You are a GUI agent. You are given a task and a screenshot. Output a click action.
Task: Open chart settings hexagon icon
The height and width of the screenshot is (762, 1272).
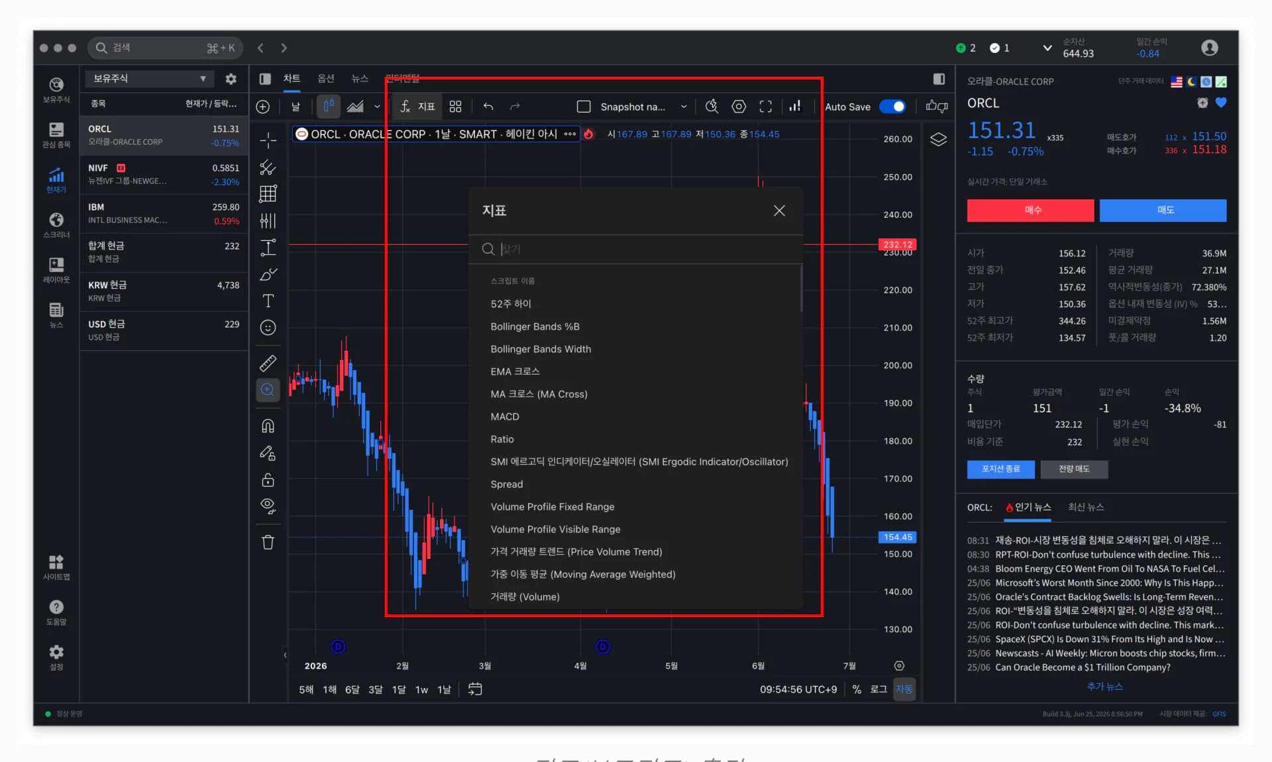pos(739,107)
